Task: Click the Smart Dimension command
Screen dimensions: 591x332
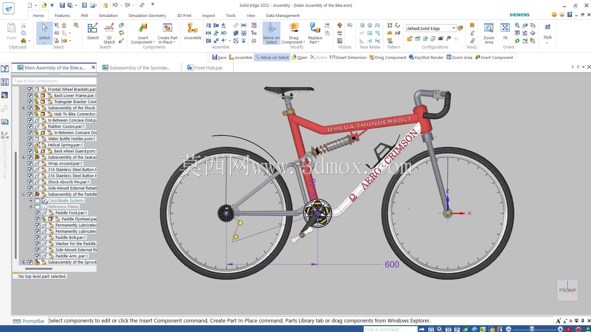Action: tap(348, 57)
